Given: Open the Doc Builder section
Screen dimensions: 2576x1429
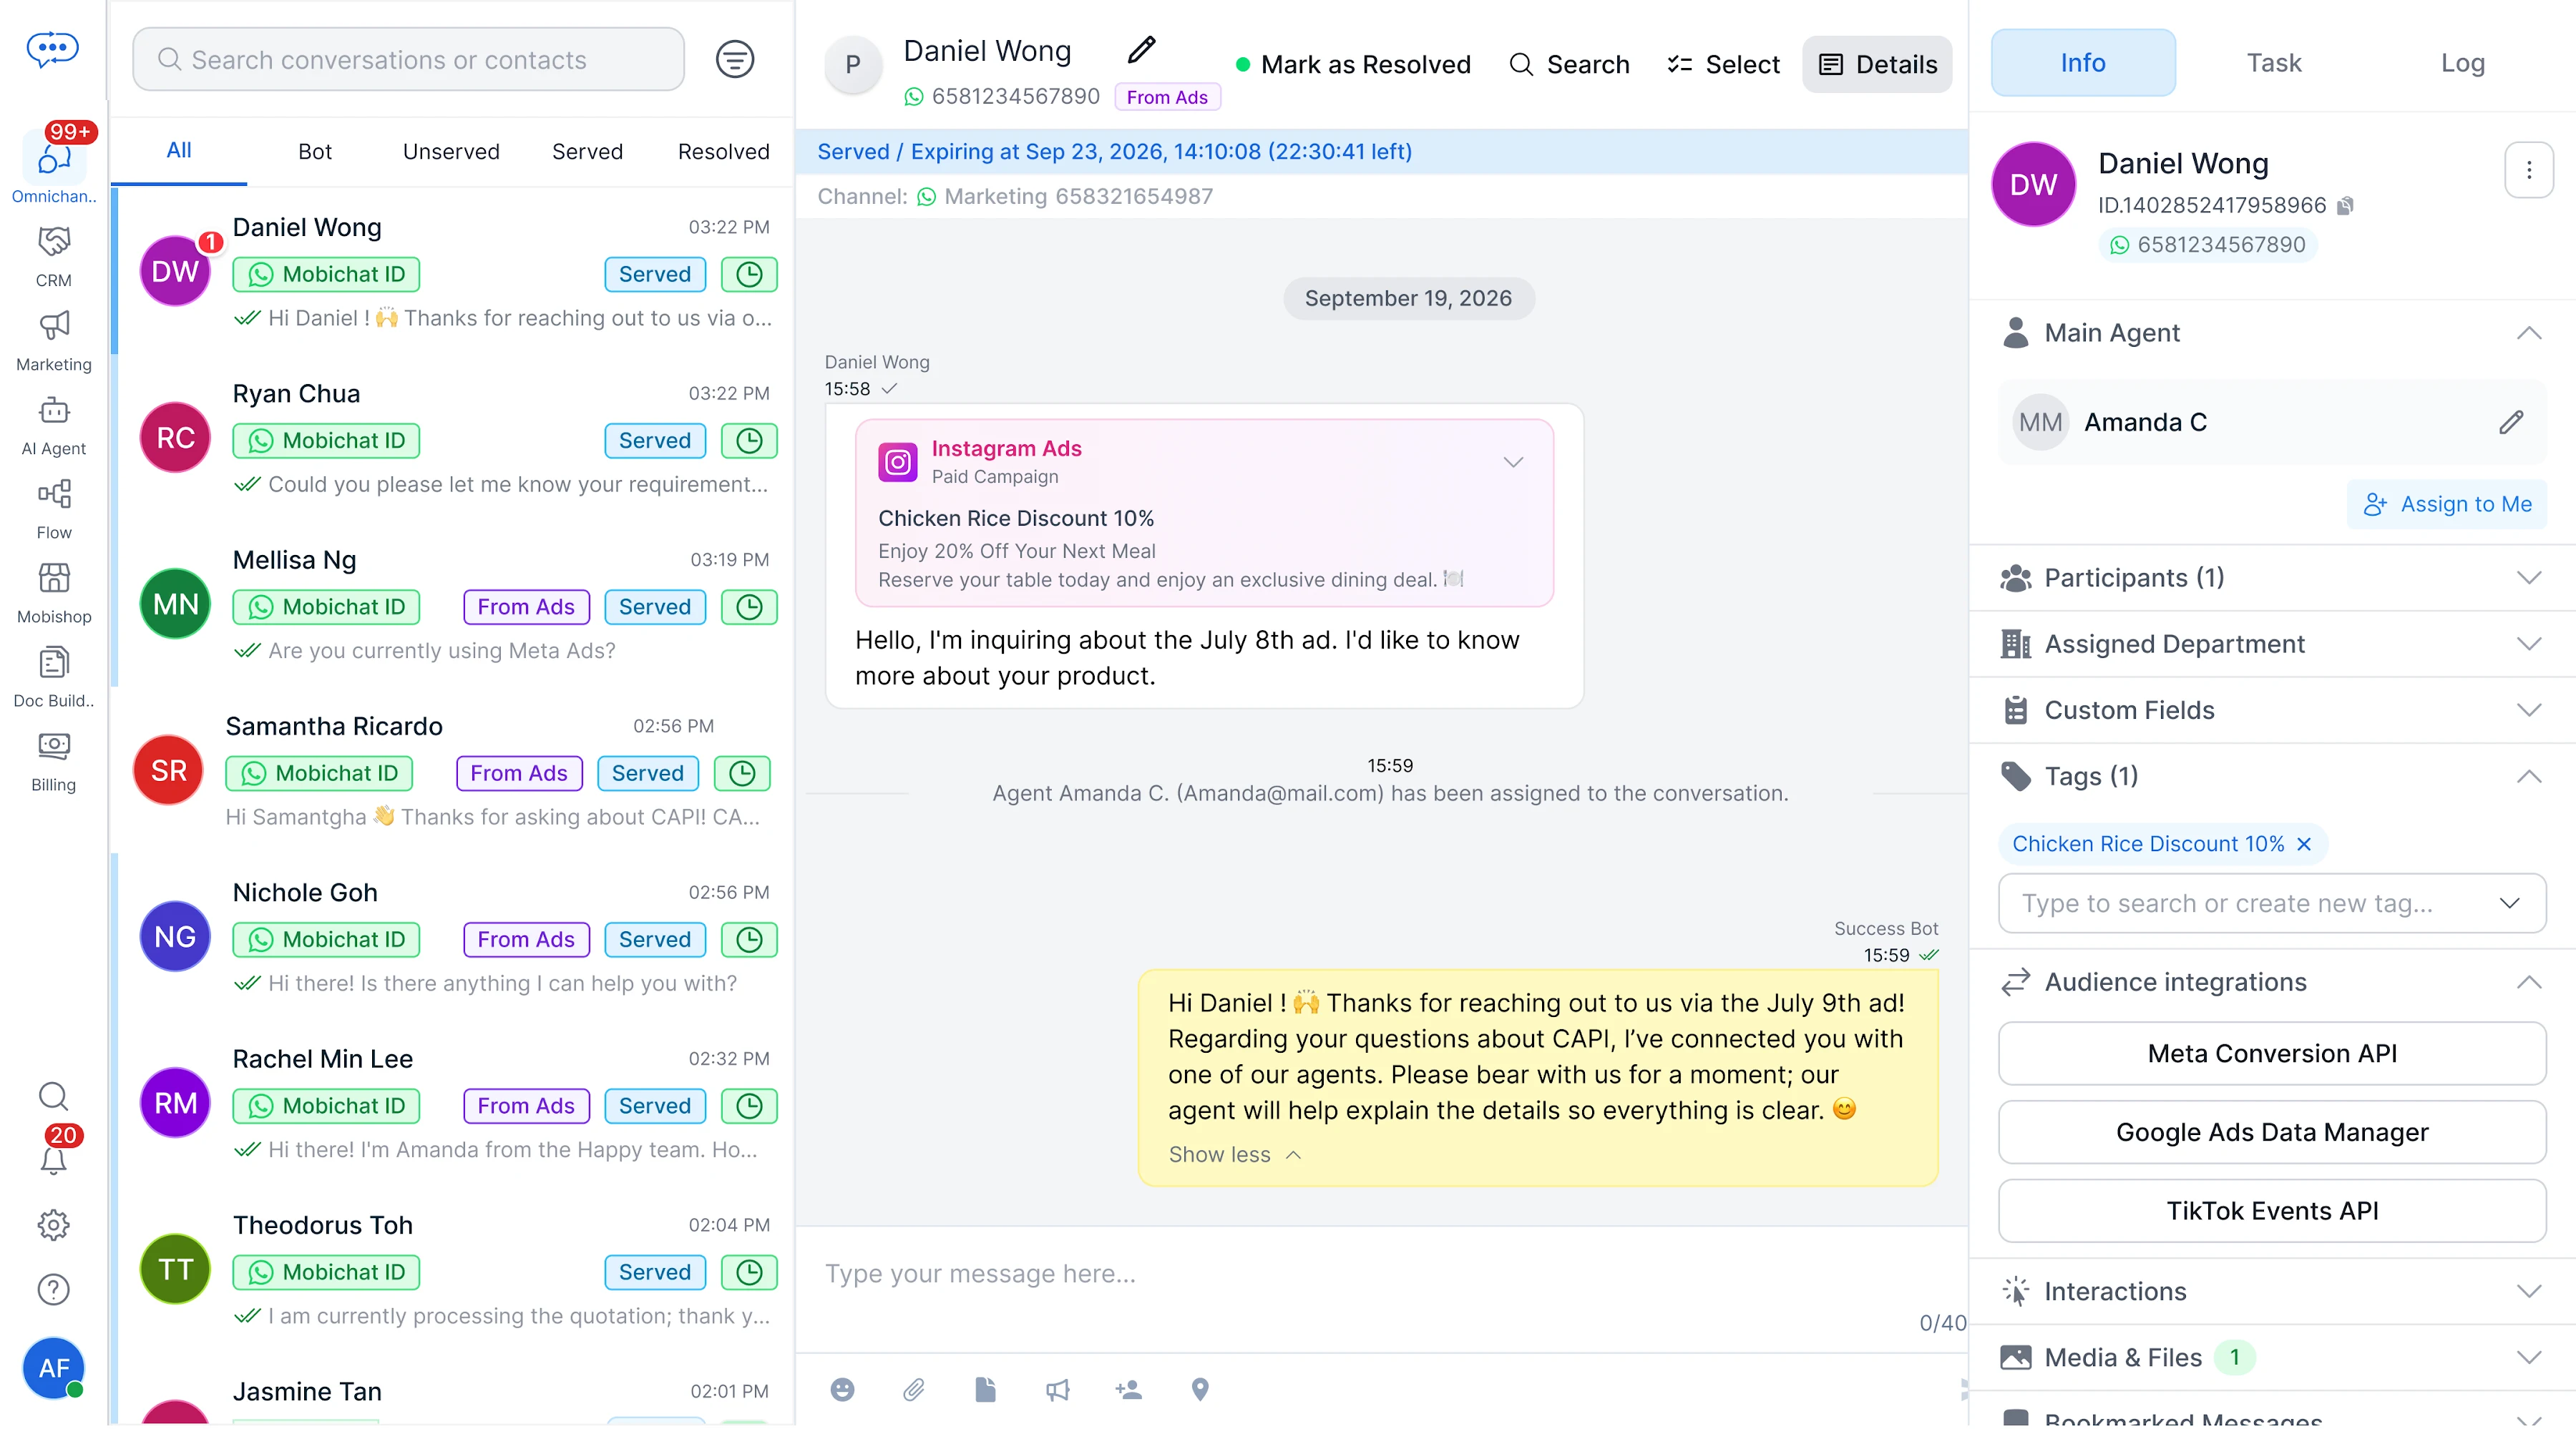Looking at the screenshot, I should coord(54,677).
